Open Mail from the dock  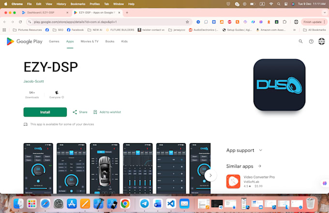184,203
